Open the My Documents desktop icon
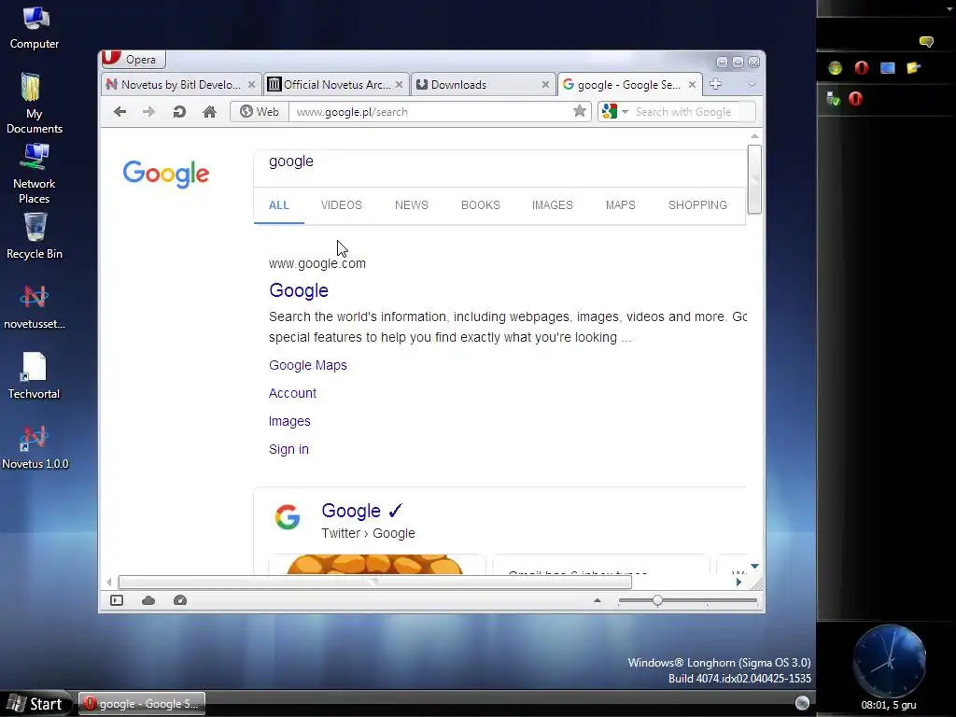956x717 pixels. [x=35, y=103]
